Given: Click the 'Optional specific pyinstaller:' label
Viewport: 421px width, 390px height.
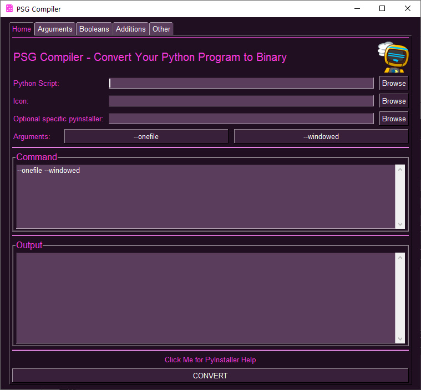Looking at the screenshot, I should (x=59, y=119).
